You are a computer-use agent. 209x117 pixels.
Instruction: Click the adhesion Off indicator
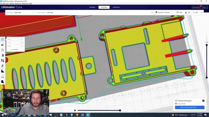(x=195, y=12)
